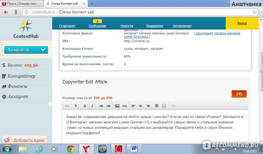Open Mail.ru agent from taskbar
This screenshot has height=154, width=263.
coord(103,149)
